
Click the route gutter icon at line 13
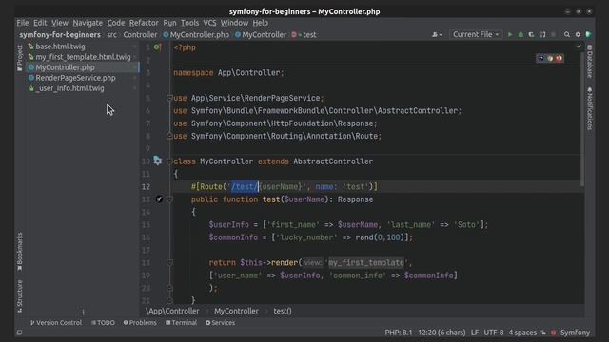point(159,199)
